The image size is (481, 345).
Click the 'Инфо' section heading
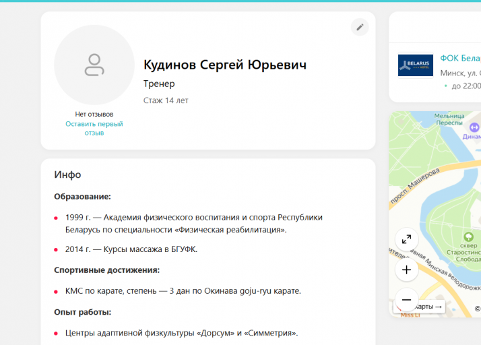click(67, 175)
